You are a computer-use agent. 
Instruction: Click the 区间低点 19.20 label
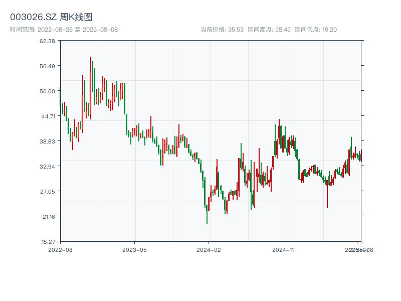tap(316, 30)
